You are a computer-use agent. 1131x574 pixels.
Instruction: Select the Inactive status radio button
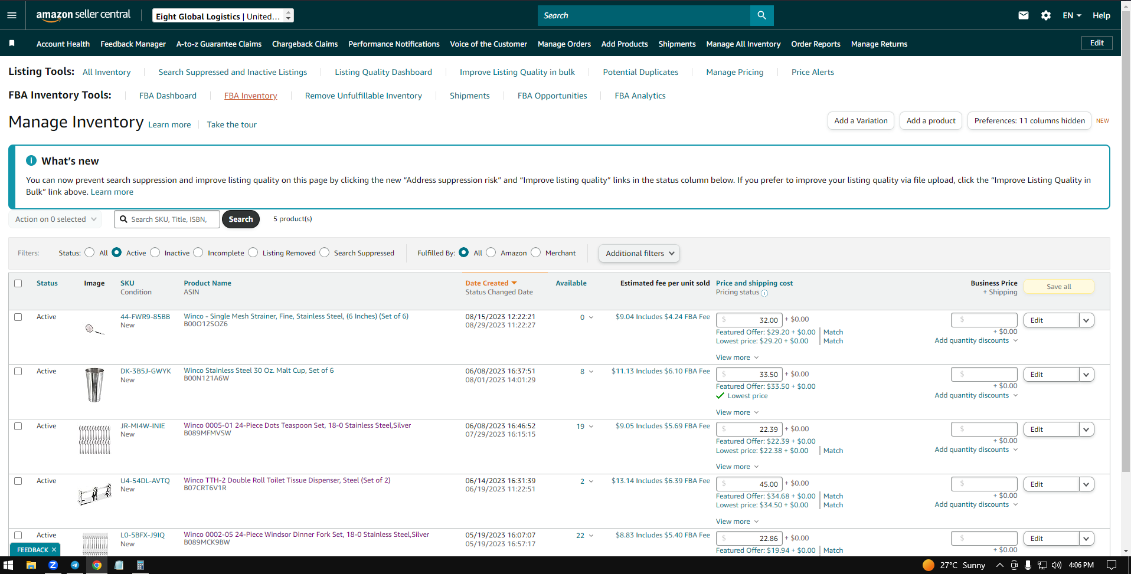[155, 252]
